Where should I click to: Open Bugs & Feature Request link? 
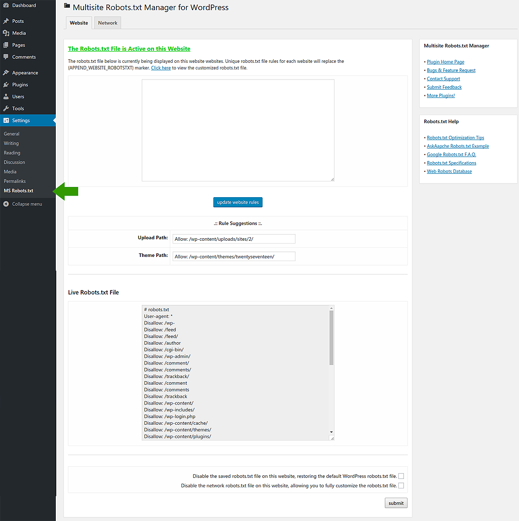(x=451, y=70)
